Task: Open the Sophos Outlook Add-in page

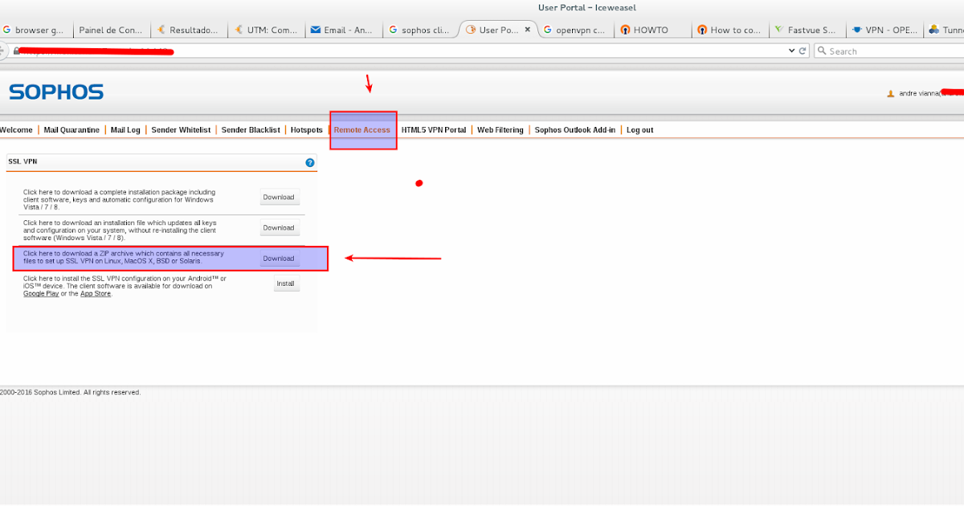Action: 575,130
